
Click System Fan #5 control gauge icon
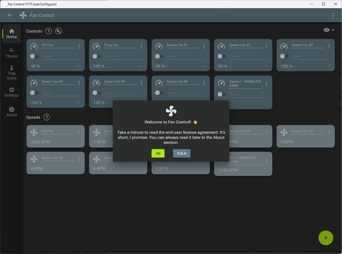click(x=96, y=83)
